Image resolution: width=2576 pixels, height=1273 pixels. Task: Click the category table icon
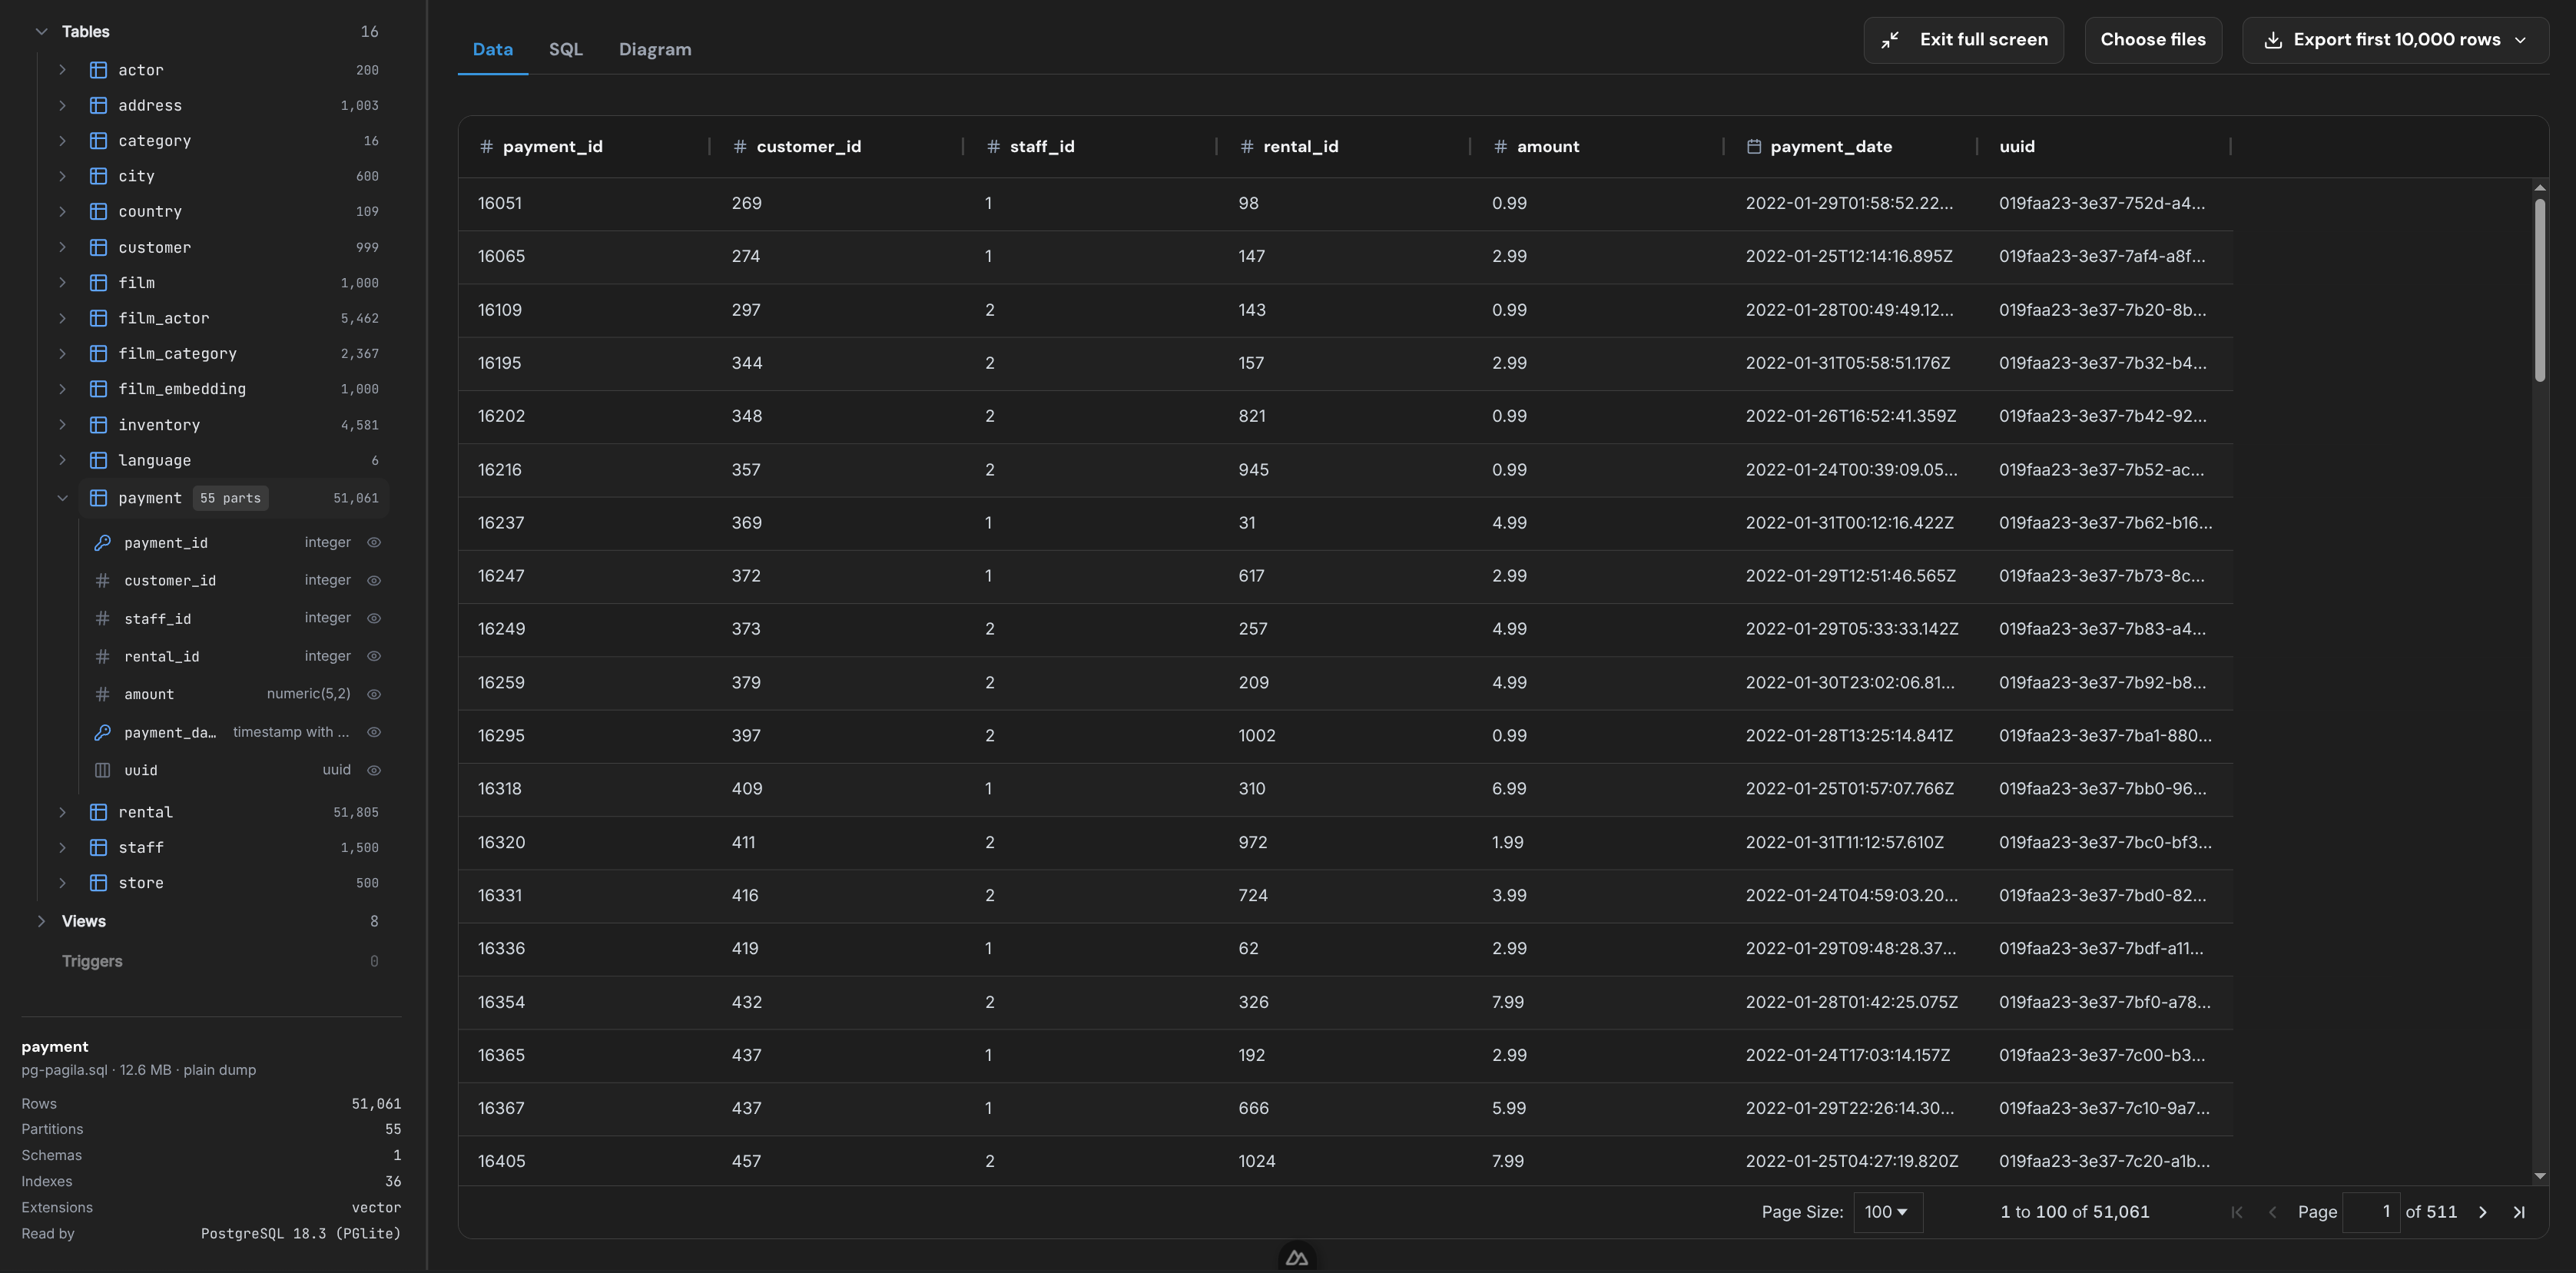98,141
